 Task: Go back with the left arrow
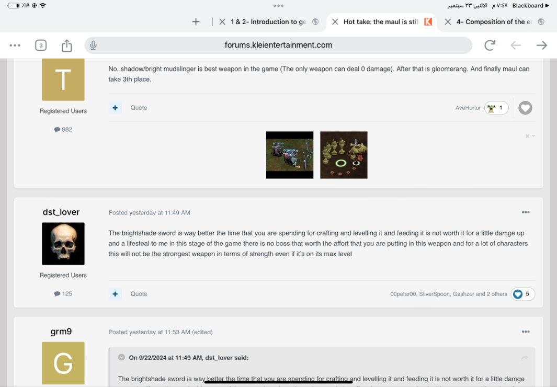[516, 45]
